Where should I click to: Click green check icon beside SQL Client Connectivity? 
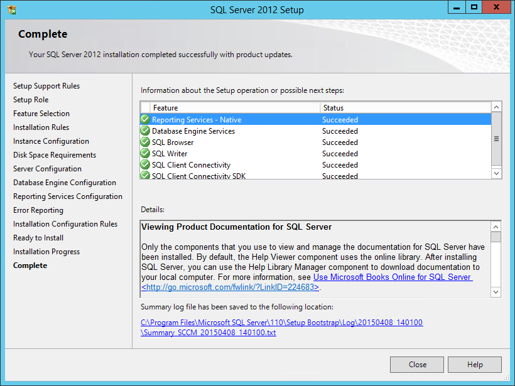(x=145, y=164)
